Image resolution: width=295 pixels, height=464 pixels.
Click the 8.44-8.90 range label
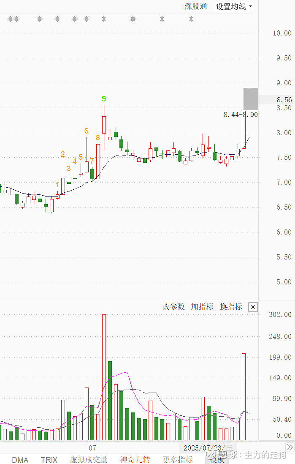[241, 115]
